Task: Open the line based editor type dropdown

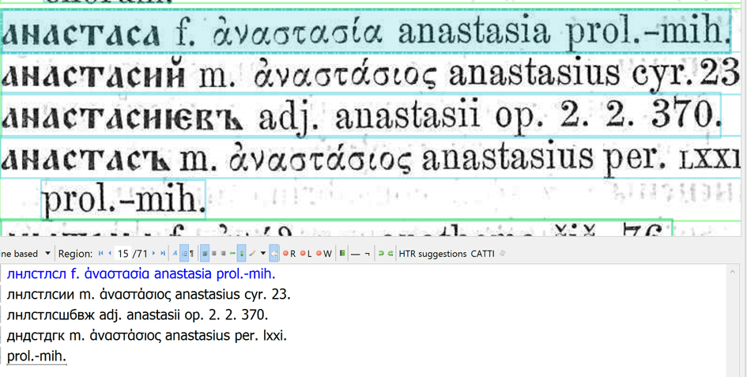Action: click(47, 254)
